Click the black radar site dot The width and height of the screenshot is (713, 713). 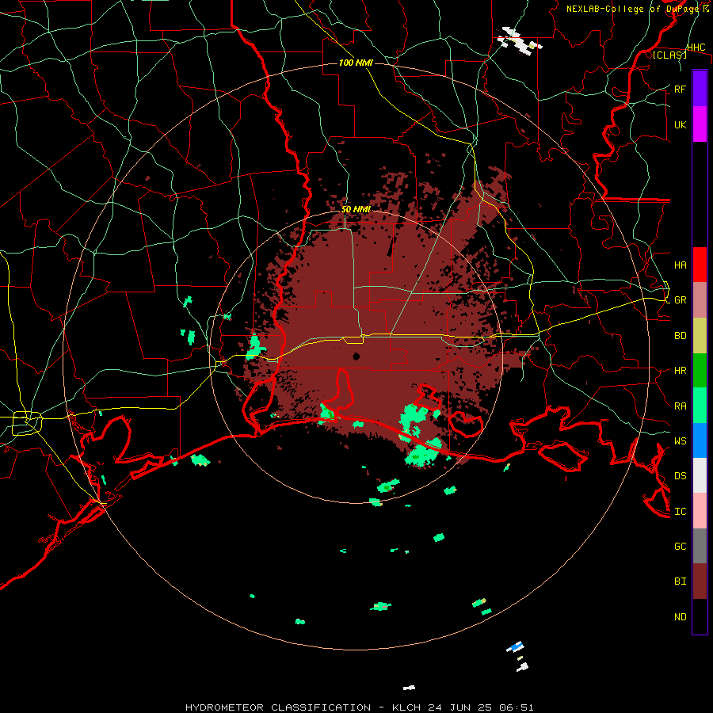[356, 356]
